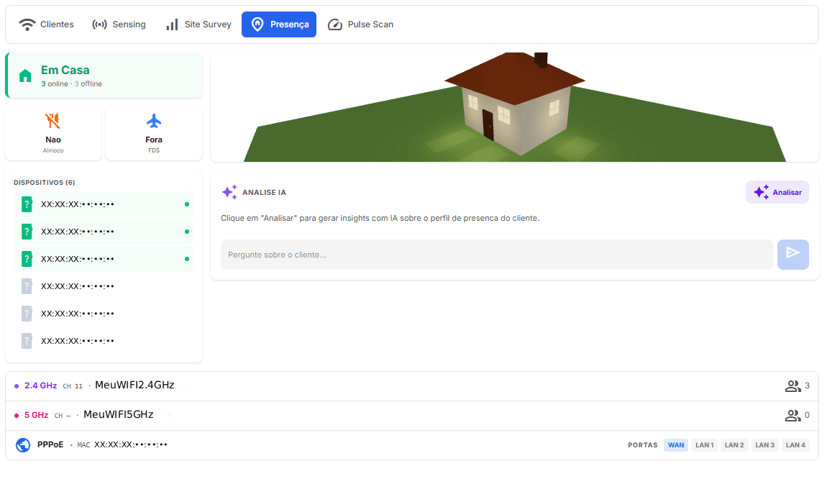Click the PPPoE connection label
827x479 pixels.
50,444
